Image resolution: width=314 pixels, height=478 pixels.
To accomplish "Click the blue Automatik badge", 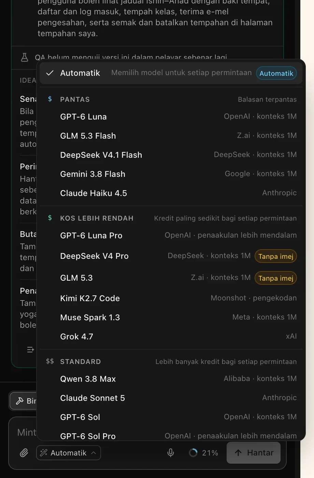I will [x=276, y=73].
